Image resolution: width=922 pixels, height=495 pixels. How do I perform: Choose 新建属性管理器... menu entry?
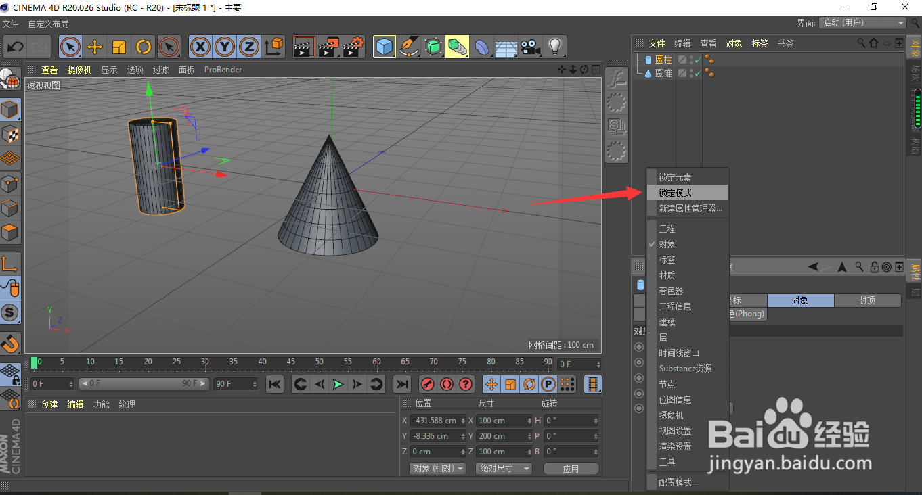click(687, 208)
